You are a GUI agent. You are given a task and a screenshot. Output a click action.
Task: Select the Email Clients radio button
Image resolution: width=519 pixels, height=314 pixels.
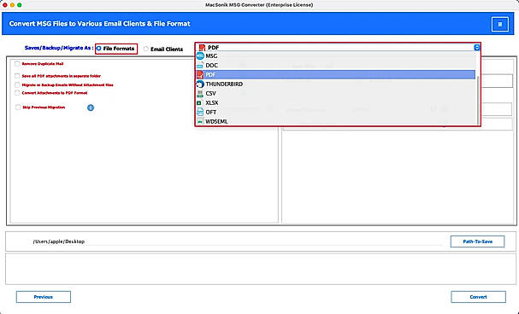[x=146, y=49]
